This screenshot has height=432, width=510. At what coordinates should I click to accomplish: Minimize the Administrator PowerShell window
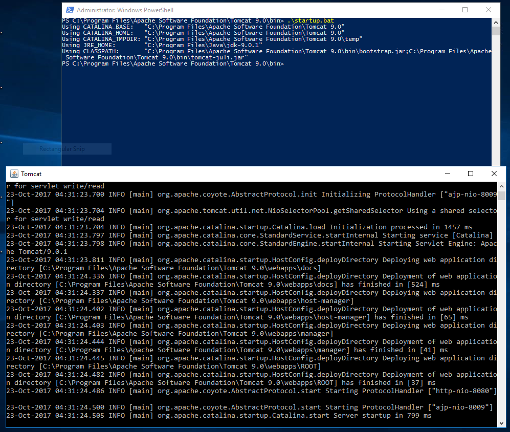pyautogui.click(x=441, y=10)
